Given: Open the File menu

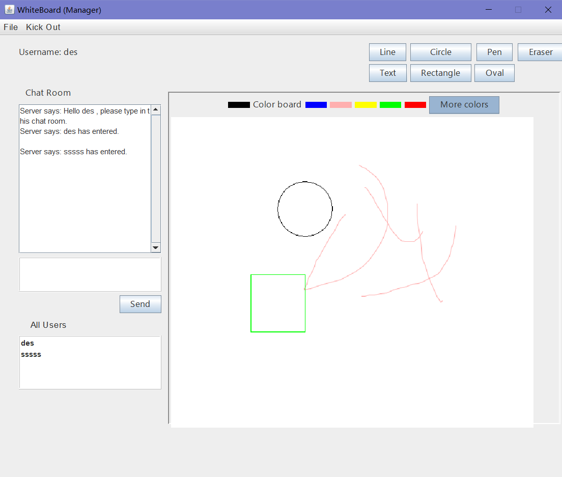Looking at the screenshot, I should (11, 27).
